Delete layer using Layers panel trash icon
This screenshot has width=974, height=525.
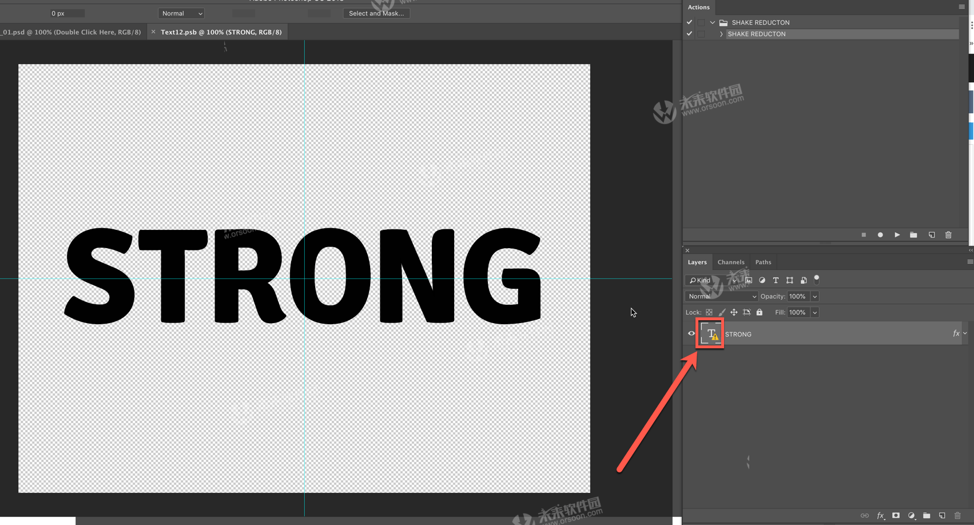click(x=957, y=516)
